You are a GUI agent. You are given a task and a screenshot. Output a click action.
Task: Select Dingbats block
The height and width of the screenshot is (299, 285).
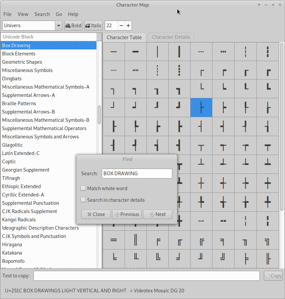coord(49,79)
